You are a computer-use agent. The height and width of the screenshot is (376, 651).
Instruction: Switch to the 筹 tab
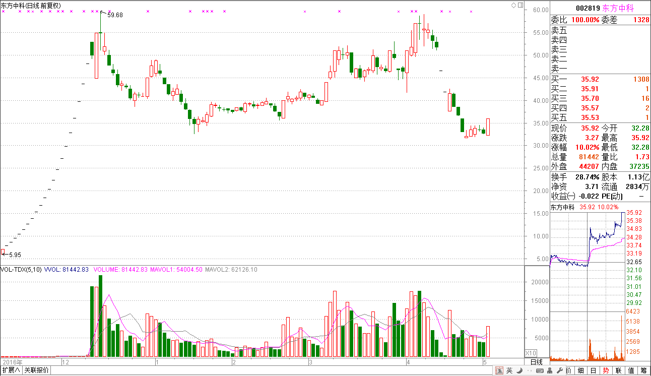pos(644,370)
